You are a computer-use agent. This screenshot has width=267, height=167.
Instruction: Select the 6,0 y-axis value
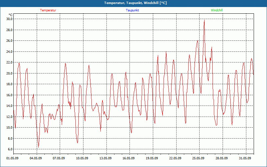[x=10, y=149]
